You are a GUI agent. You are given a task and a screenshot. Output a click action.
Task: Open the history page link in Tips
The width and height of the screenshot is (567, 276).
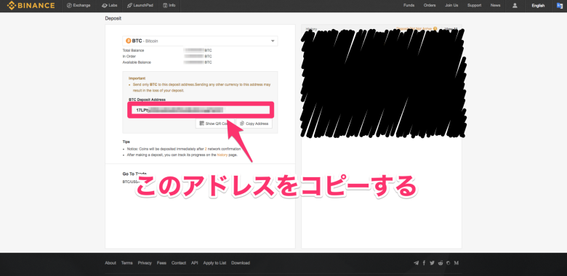222,155
